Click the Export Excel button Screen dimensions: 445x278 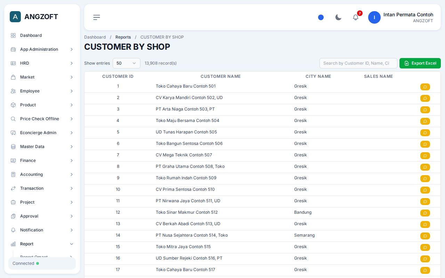point(420,63)
